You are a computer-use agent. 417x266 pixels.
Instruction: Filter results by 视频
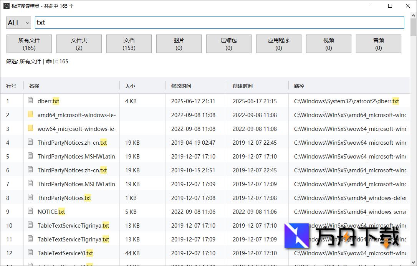tap(329, 44)
